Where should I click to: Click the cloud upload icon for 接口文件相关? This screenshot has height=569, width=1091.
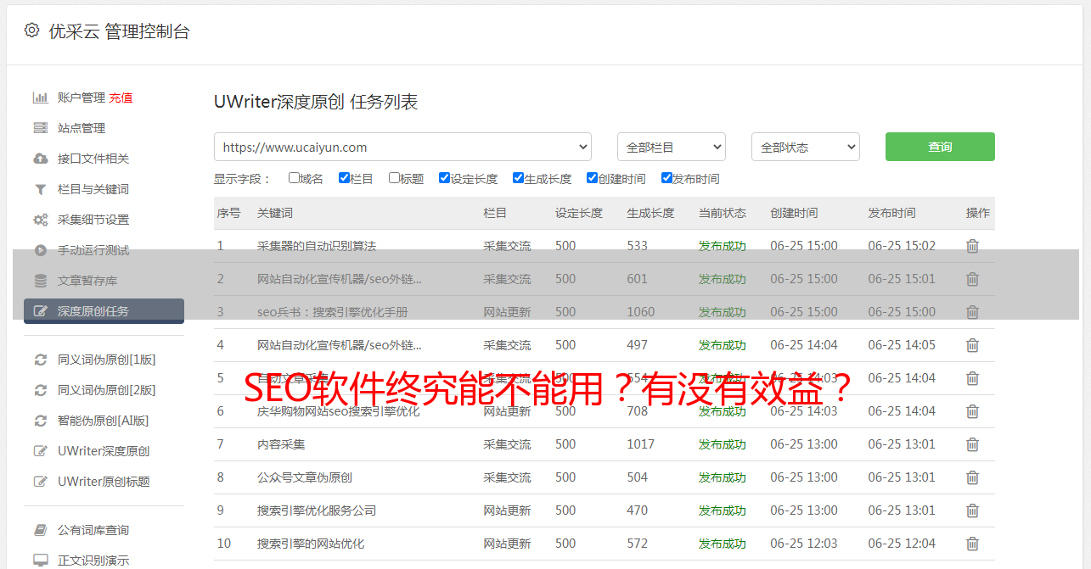click(40, 159)
